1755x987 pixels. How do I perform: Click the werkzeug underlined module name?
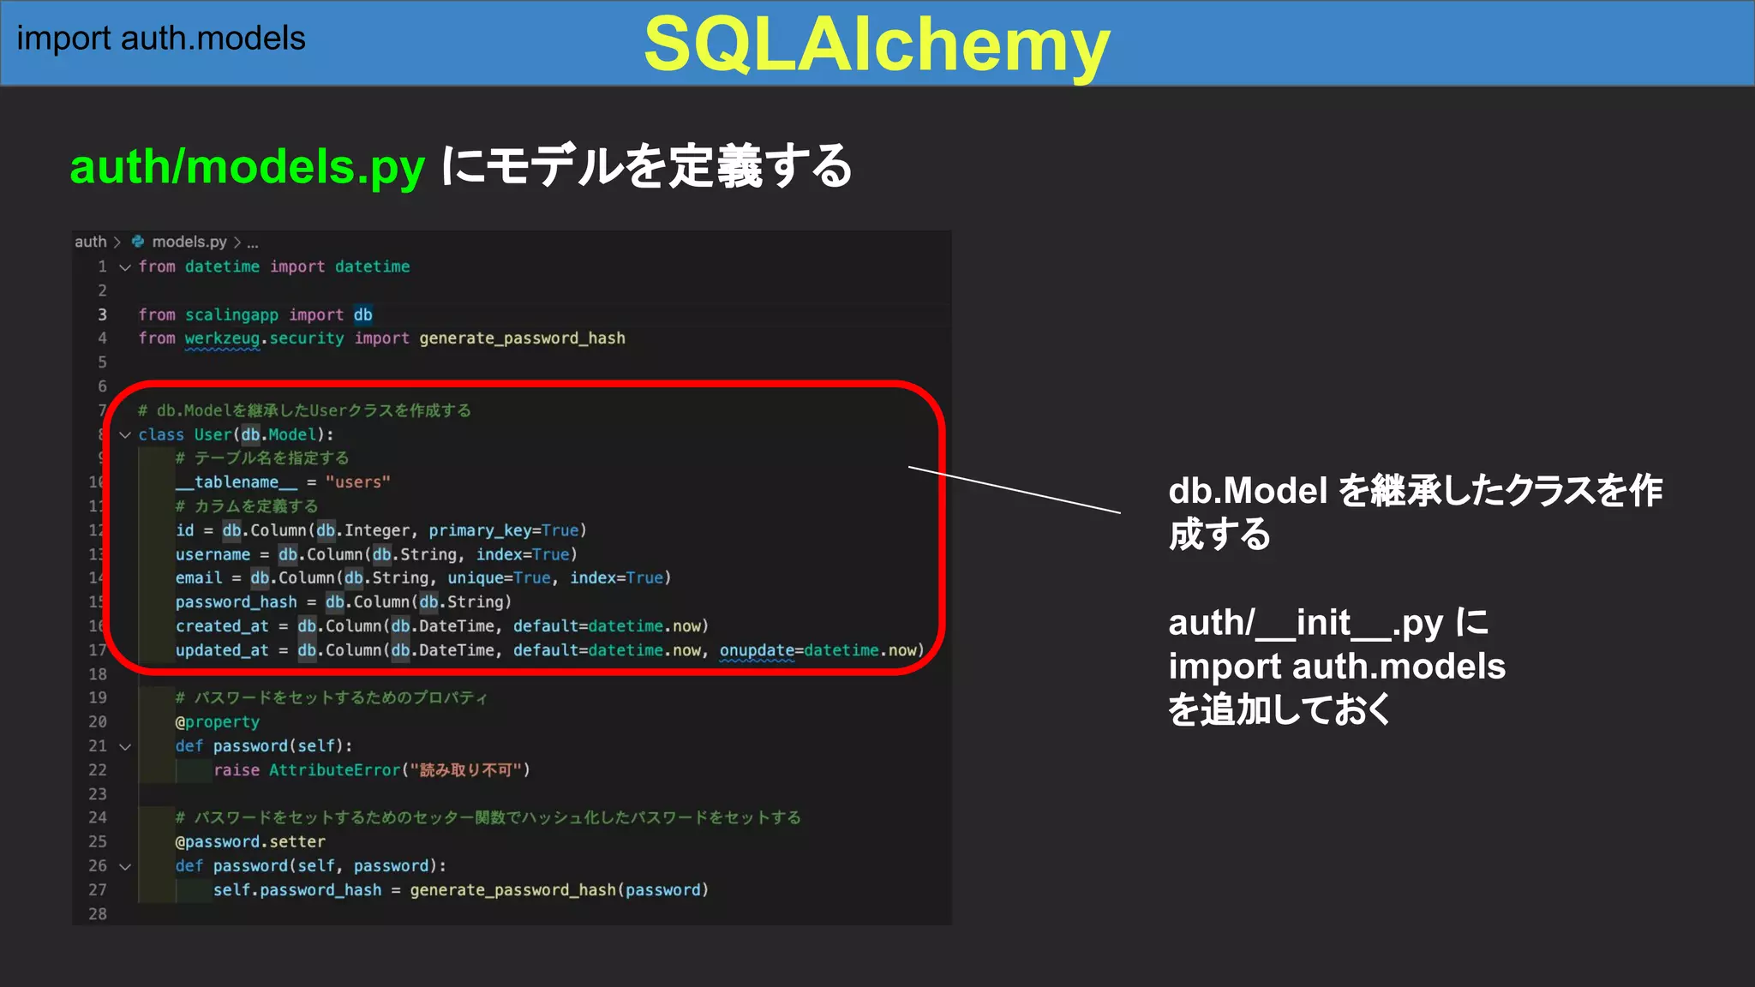[222, 338]
